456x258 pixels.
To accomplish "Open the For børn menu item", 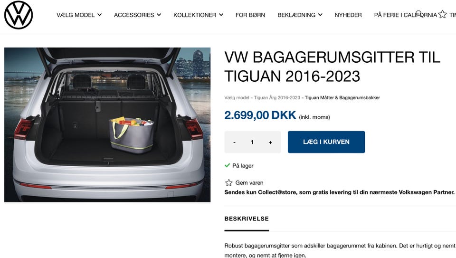I will [x=250, y=15].
